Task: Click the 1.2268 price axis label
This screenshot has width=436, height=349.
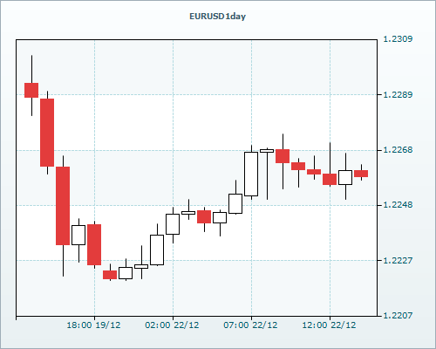Action: pyautogui.click(x=398, y=150)
